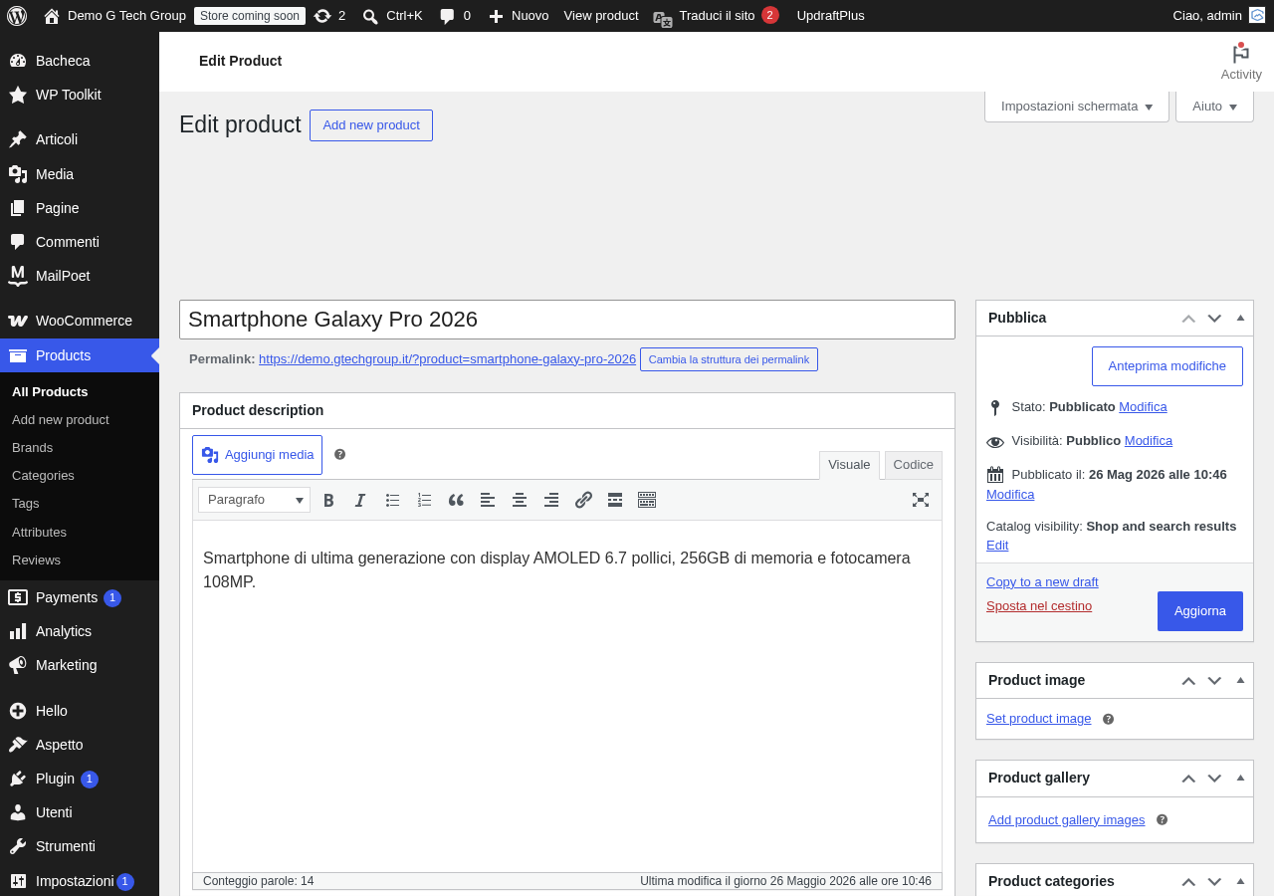Collapse the Product image panel
Image resolution: width=1274 pixels, height=896 pixels.
[1240, 680]
